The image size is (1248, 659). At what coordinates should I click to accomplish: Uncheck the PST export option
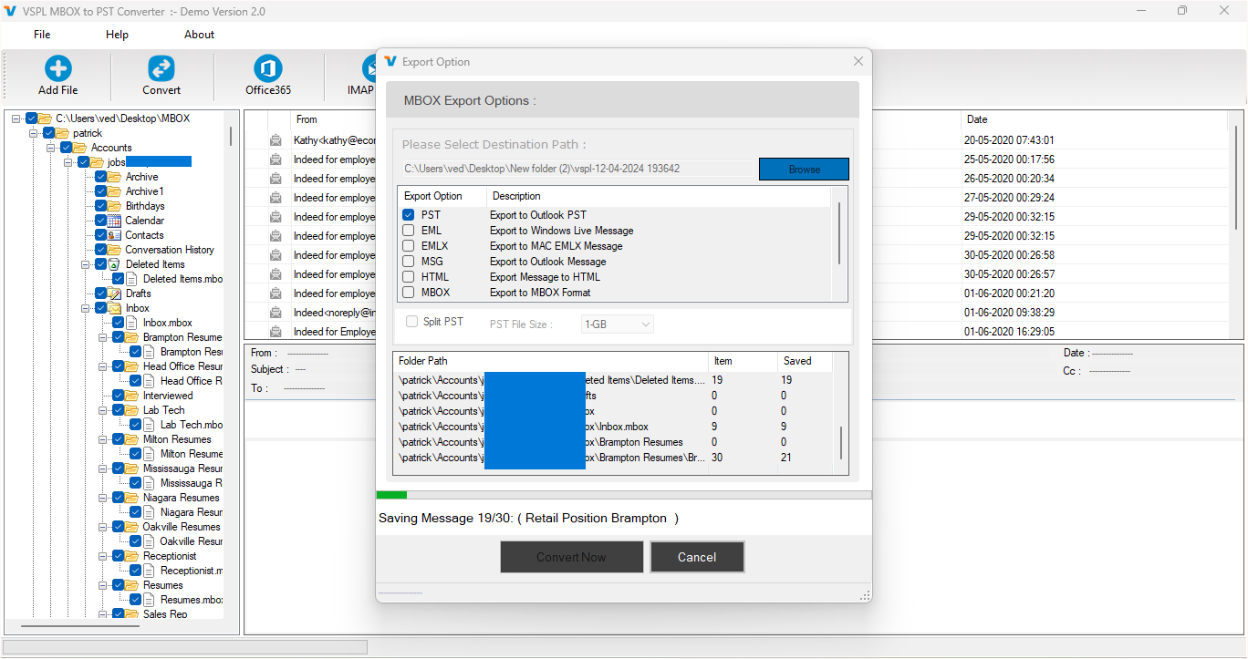click(409, 215)
